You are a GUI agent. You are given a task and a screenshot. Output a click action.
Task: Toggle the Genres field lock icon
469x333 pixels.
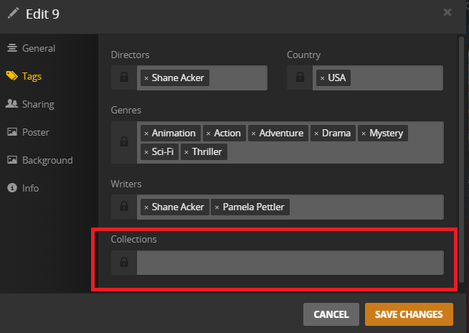124,142
